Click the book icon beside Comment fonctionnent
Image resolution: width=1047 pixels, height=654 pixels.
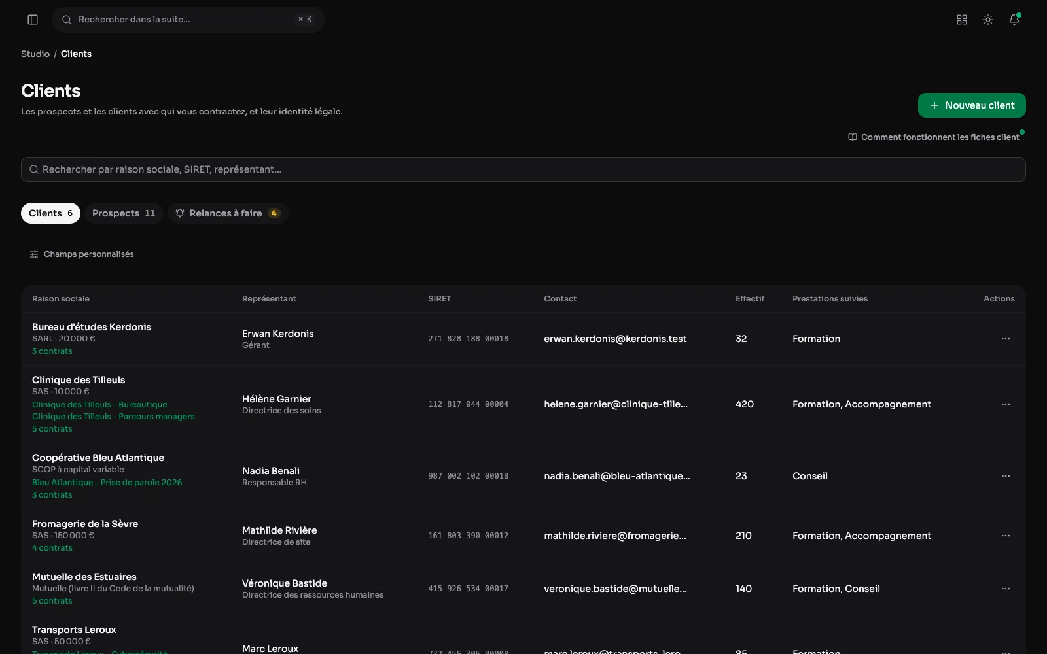853,137
